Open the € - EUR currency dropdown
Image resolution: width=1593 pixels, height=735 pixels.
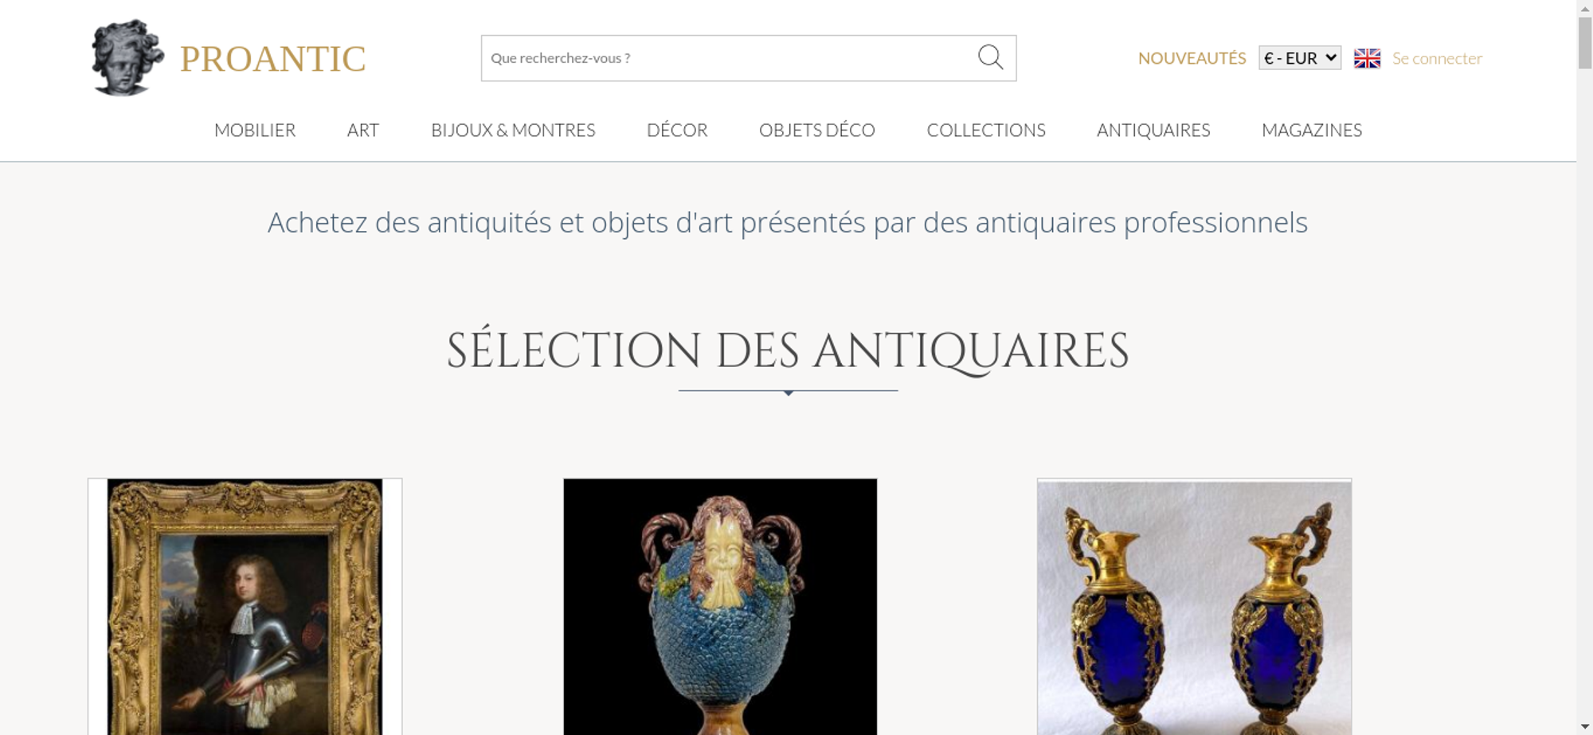1300,58
